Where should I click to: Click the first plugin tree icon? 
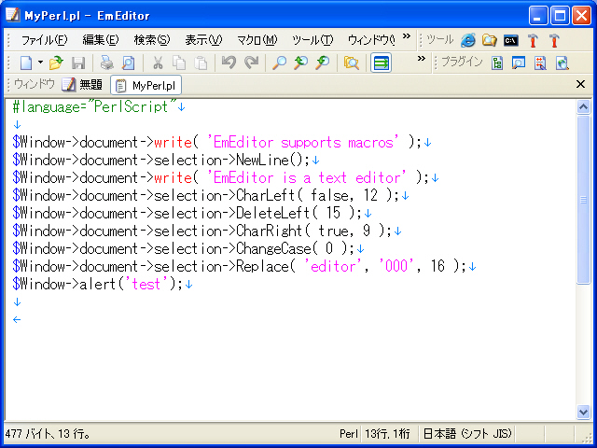[x=497, y=63]
